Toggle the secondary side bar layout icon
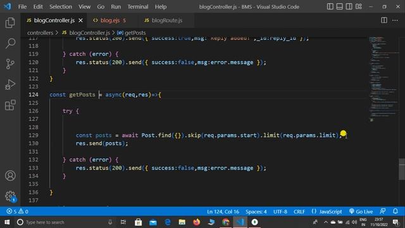Screen dimensions: 405x228 [x=349, y=6]
